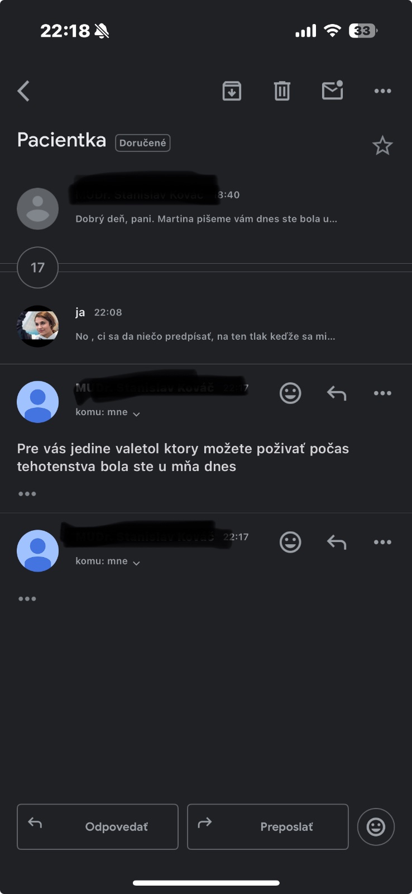412x894 pixels.
Task: Expand recipient details of the last message
Action: (x=108, y=561)
